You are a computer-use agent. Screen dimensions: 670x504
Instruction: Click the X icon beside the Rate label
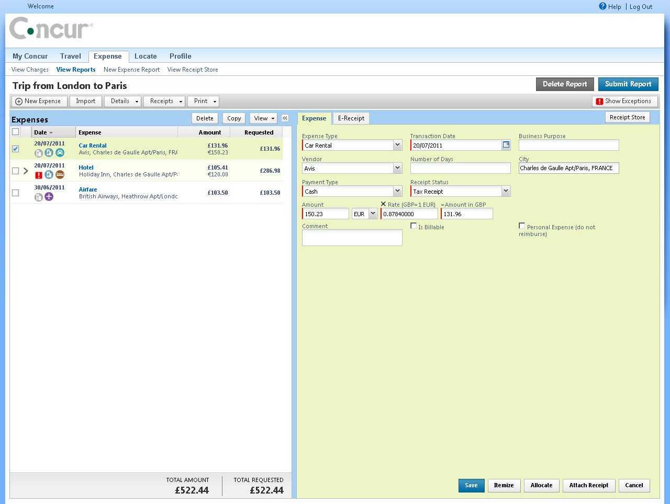click(x=383, y=204)
